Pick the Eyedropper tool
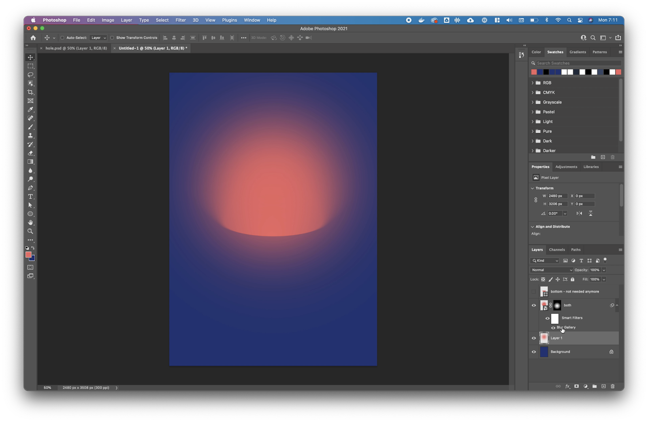The height and width of the screenshot is (422, 648). coord(30,110)
